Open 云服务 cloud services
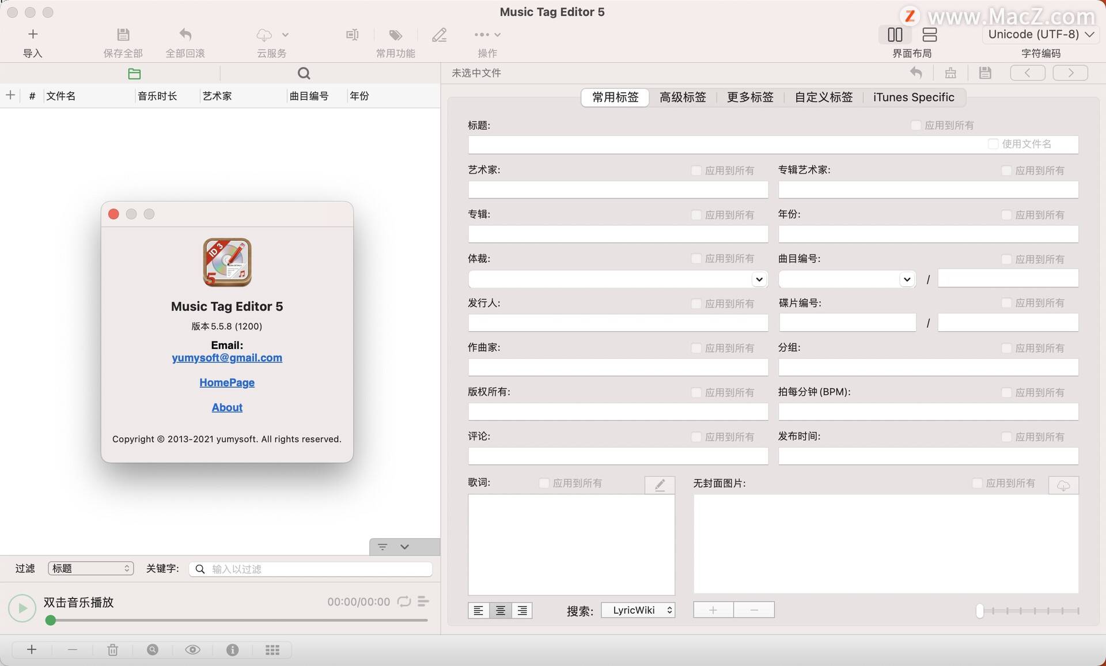Image resolution: width=1106 pixels, height=666 pixels. tap(265, 35)
